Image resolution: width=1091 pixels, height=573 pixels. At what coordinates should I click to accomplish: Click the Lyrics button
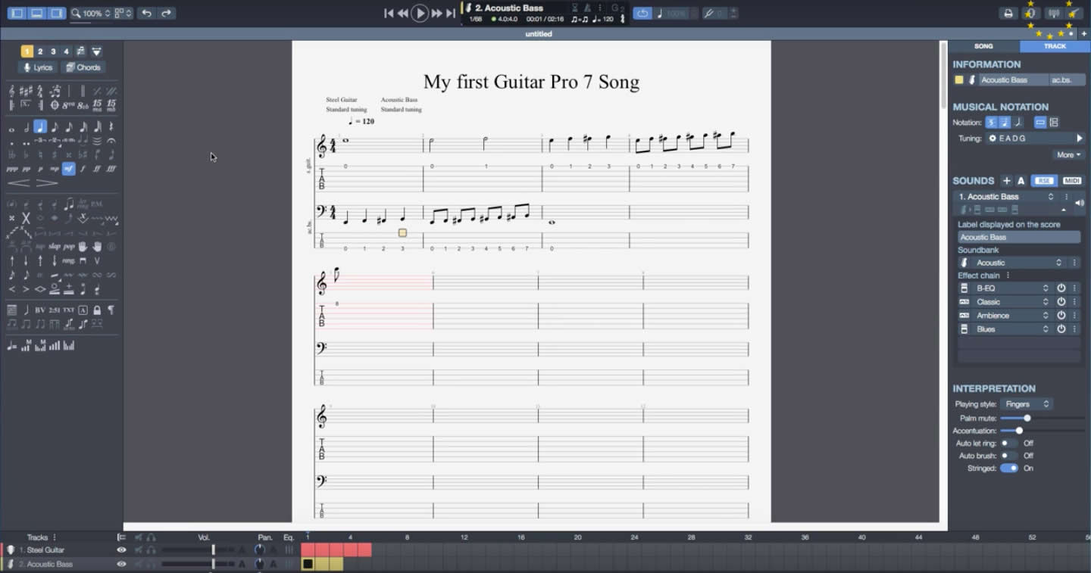[x=37, y=67]
